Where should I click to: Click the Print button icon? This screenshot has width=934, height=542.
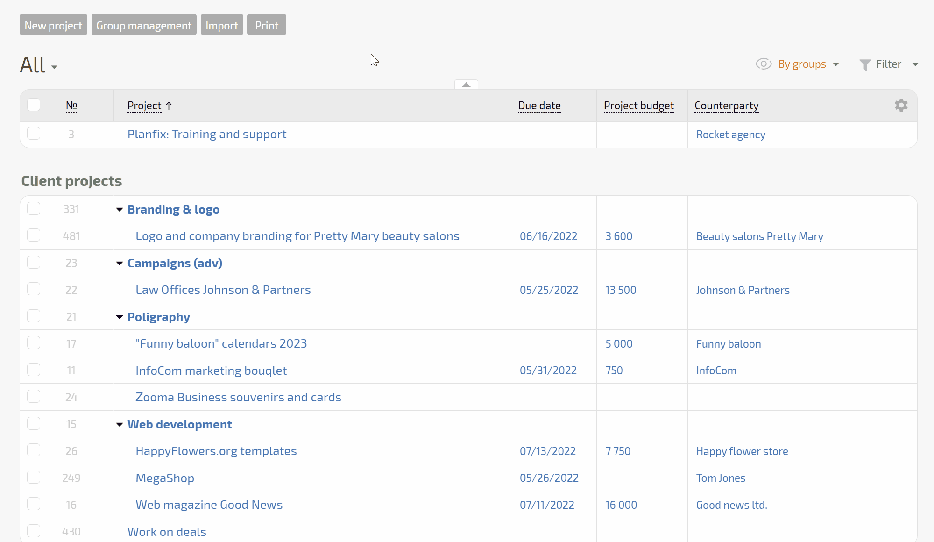pyautogui.click(x=266, y=25)
